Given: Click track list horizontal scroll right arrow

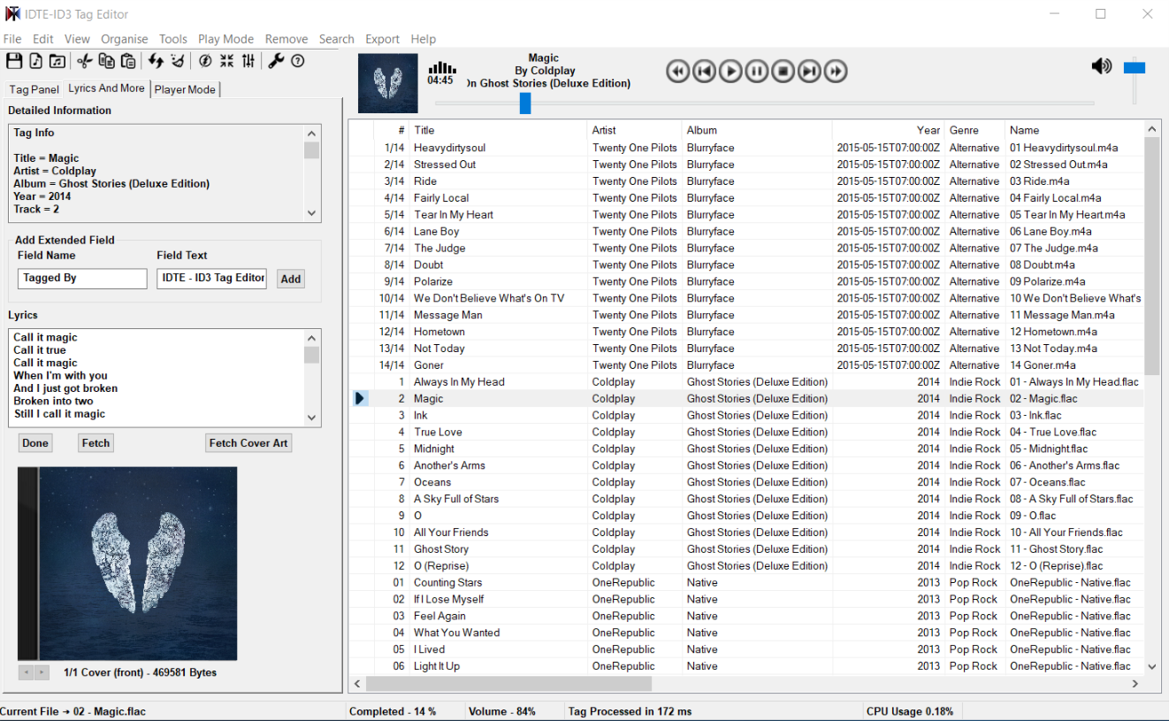Looking at the screenshot, I should click(1135, 684).
